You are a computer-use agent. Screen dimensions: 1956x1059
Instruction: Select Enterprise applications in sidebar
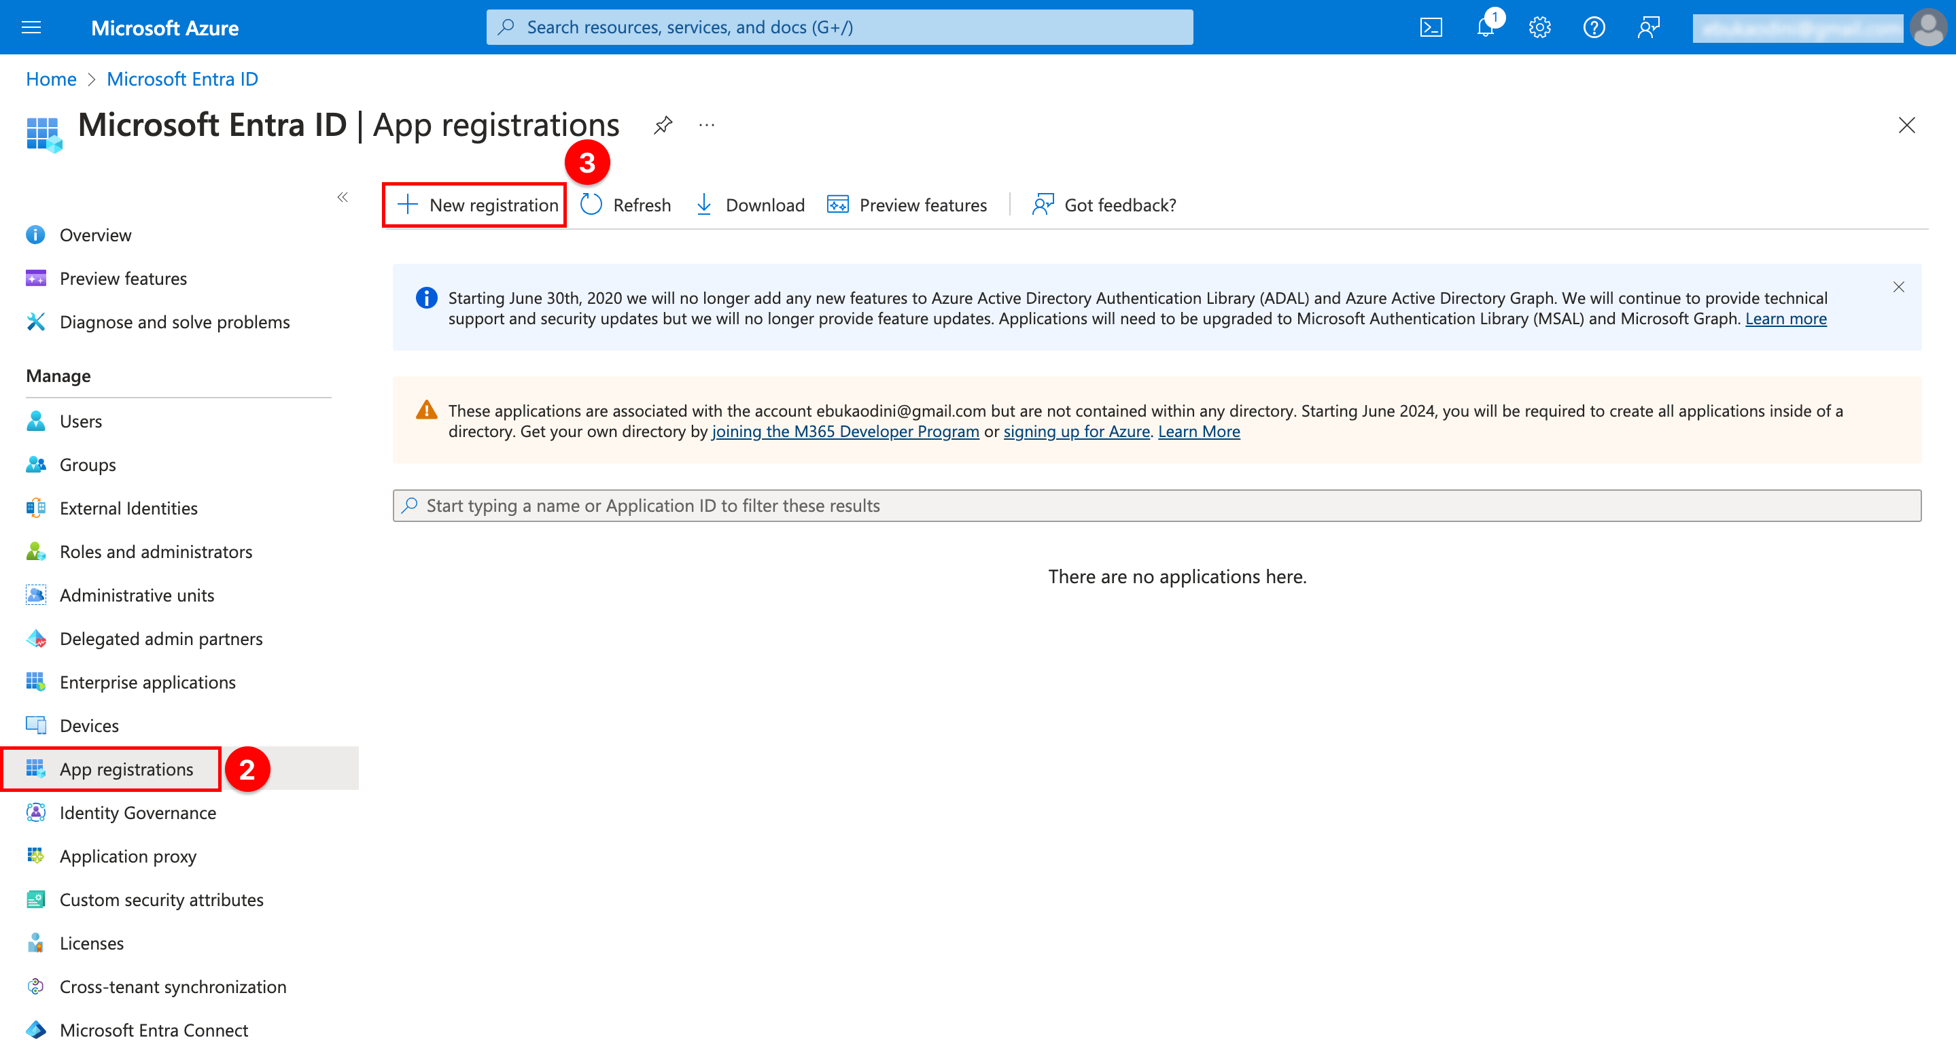pyautogui.click(x=147, y=682)
